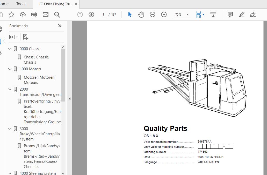267x175 pixels.
Task: Send file by email icon
Action: pyautogui.click(x=46, y=15)
